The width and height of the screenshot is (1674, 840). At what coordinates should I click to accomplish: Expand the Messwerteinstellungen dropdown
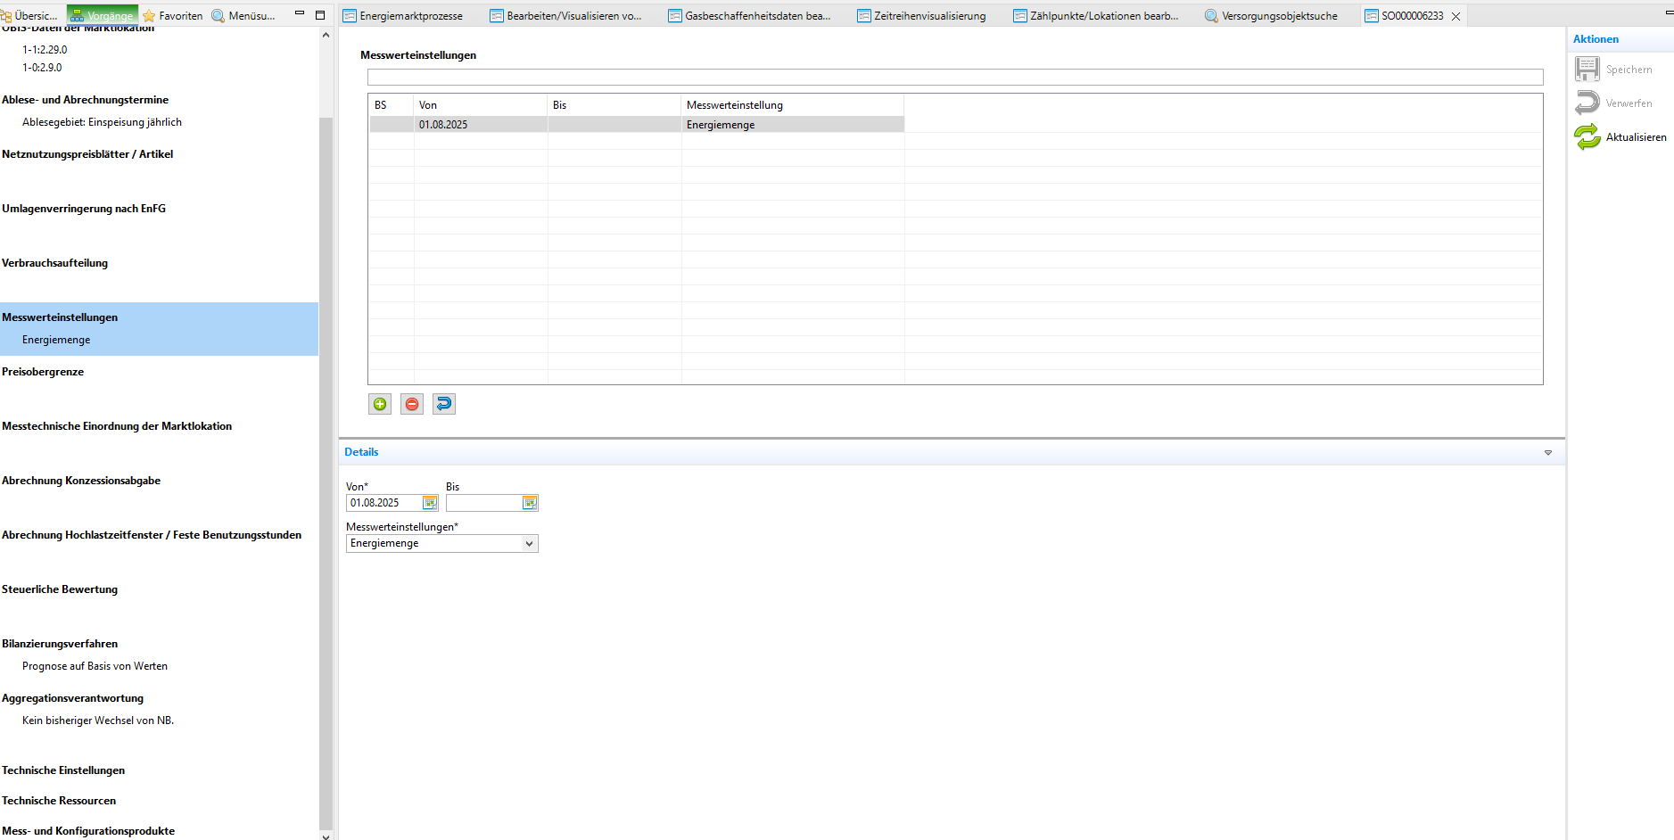(x=530, y=544)
